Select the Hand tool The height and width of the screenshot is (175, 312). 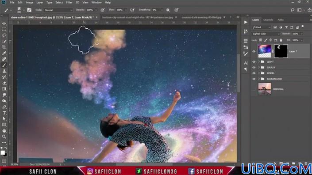(x=4, y=131)
